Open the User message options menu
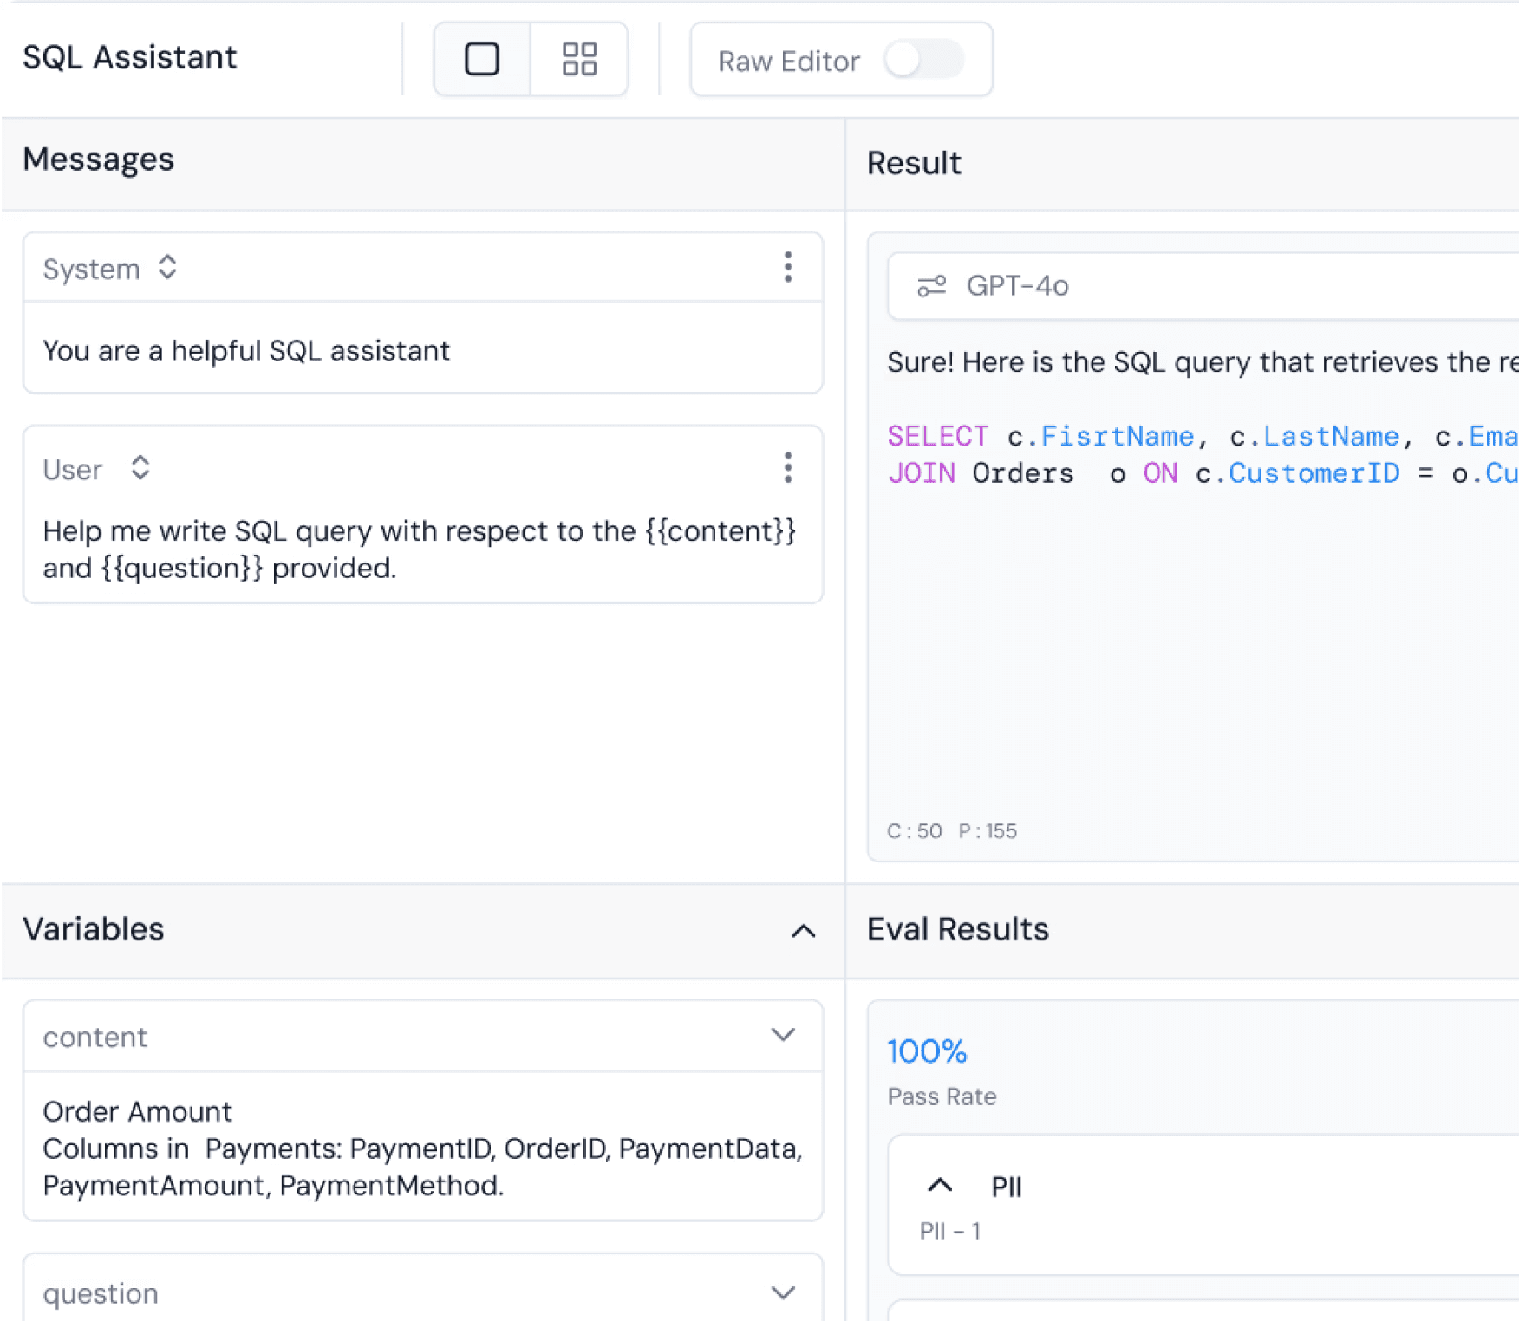 [788, 468]
